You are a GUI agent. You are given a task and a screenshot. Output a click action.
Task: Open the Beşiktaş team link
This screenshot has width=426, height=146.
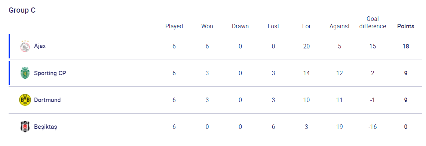[45, 127]
